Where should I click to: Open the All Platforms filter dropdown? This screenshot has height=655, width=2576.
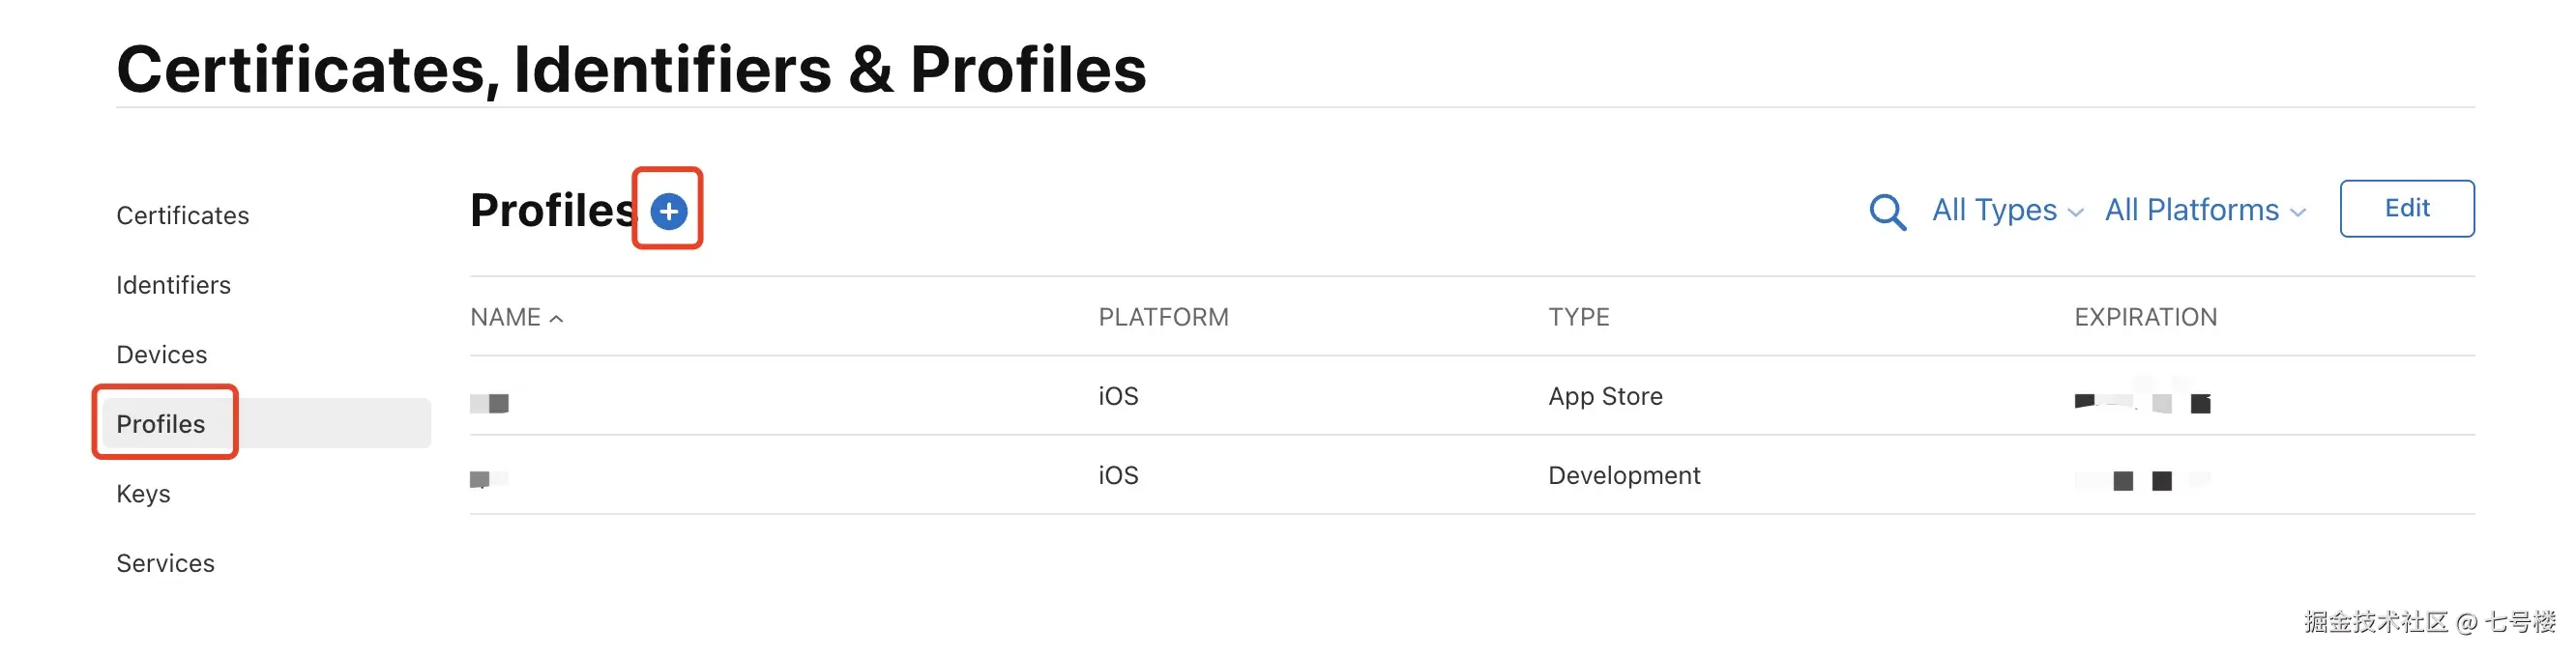pos(2204,211)
